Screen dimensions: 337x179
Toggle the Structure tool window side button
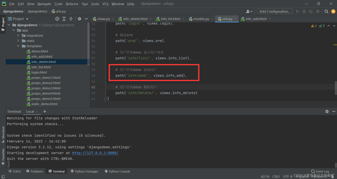point(3,135)
